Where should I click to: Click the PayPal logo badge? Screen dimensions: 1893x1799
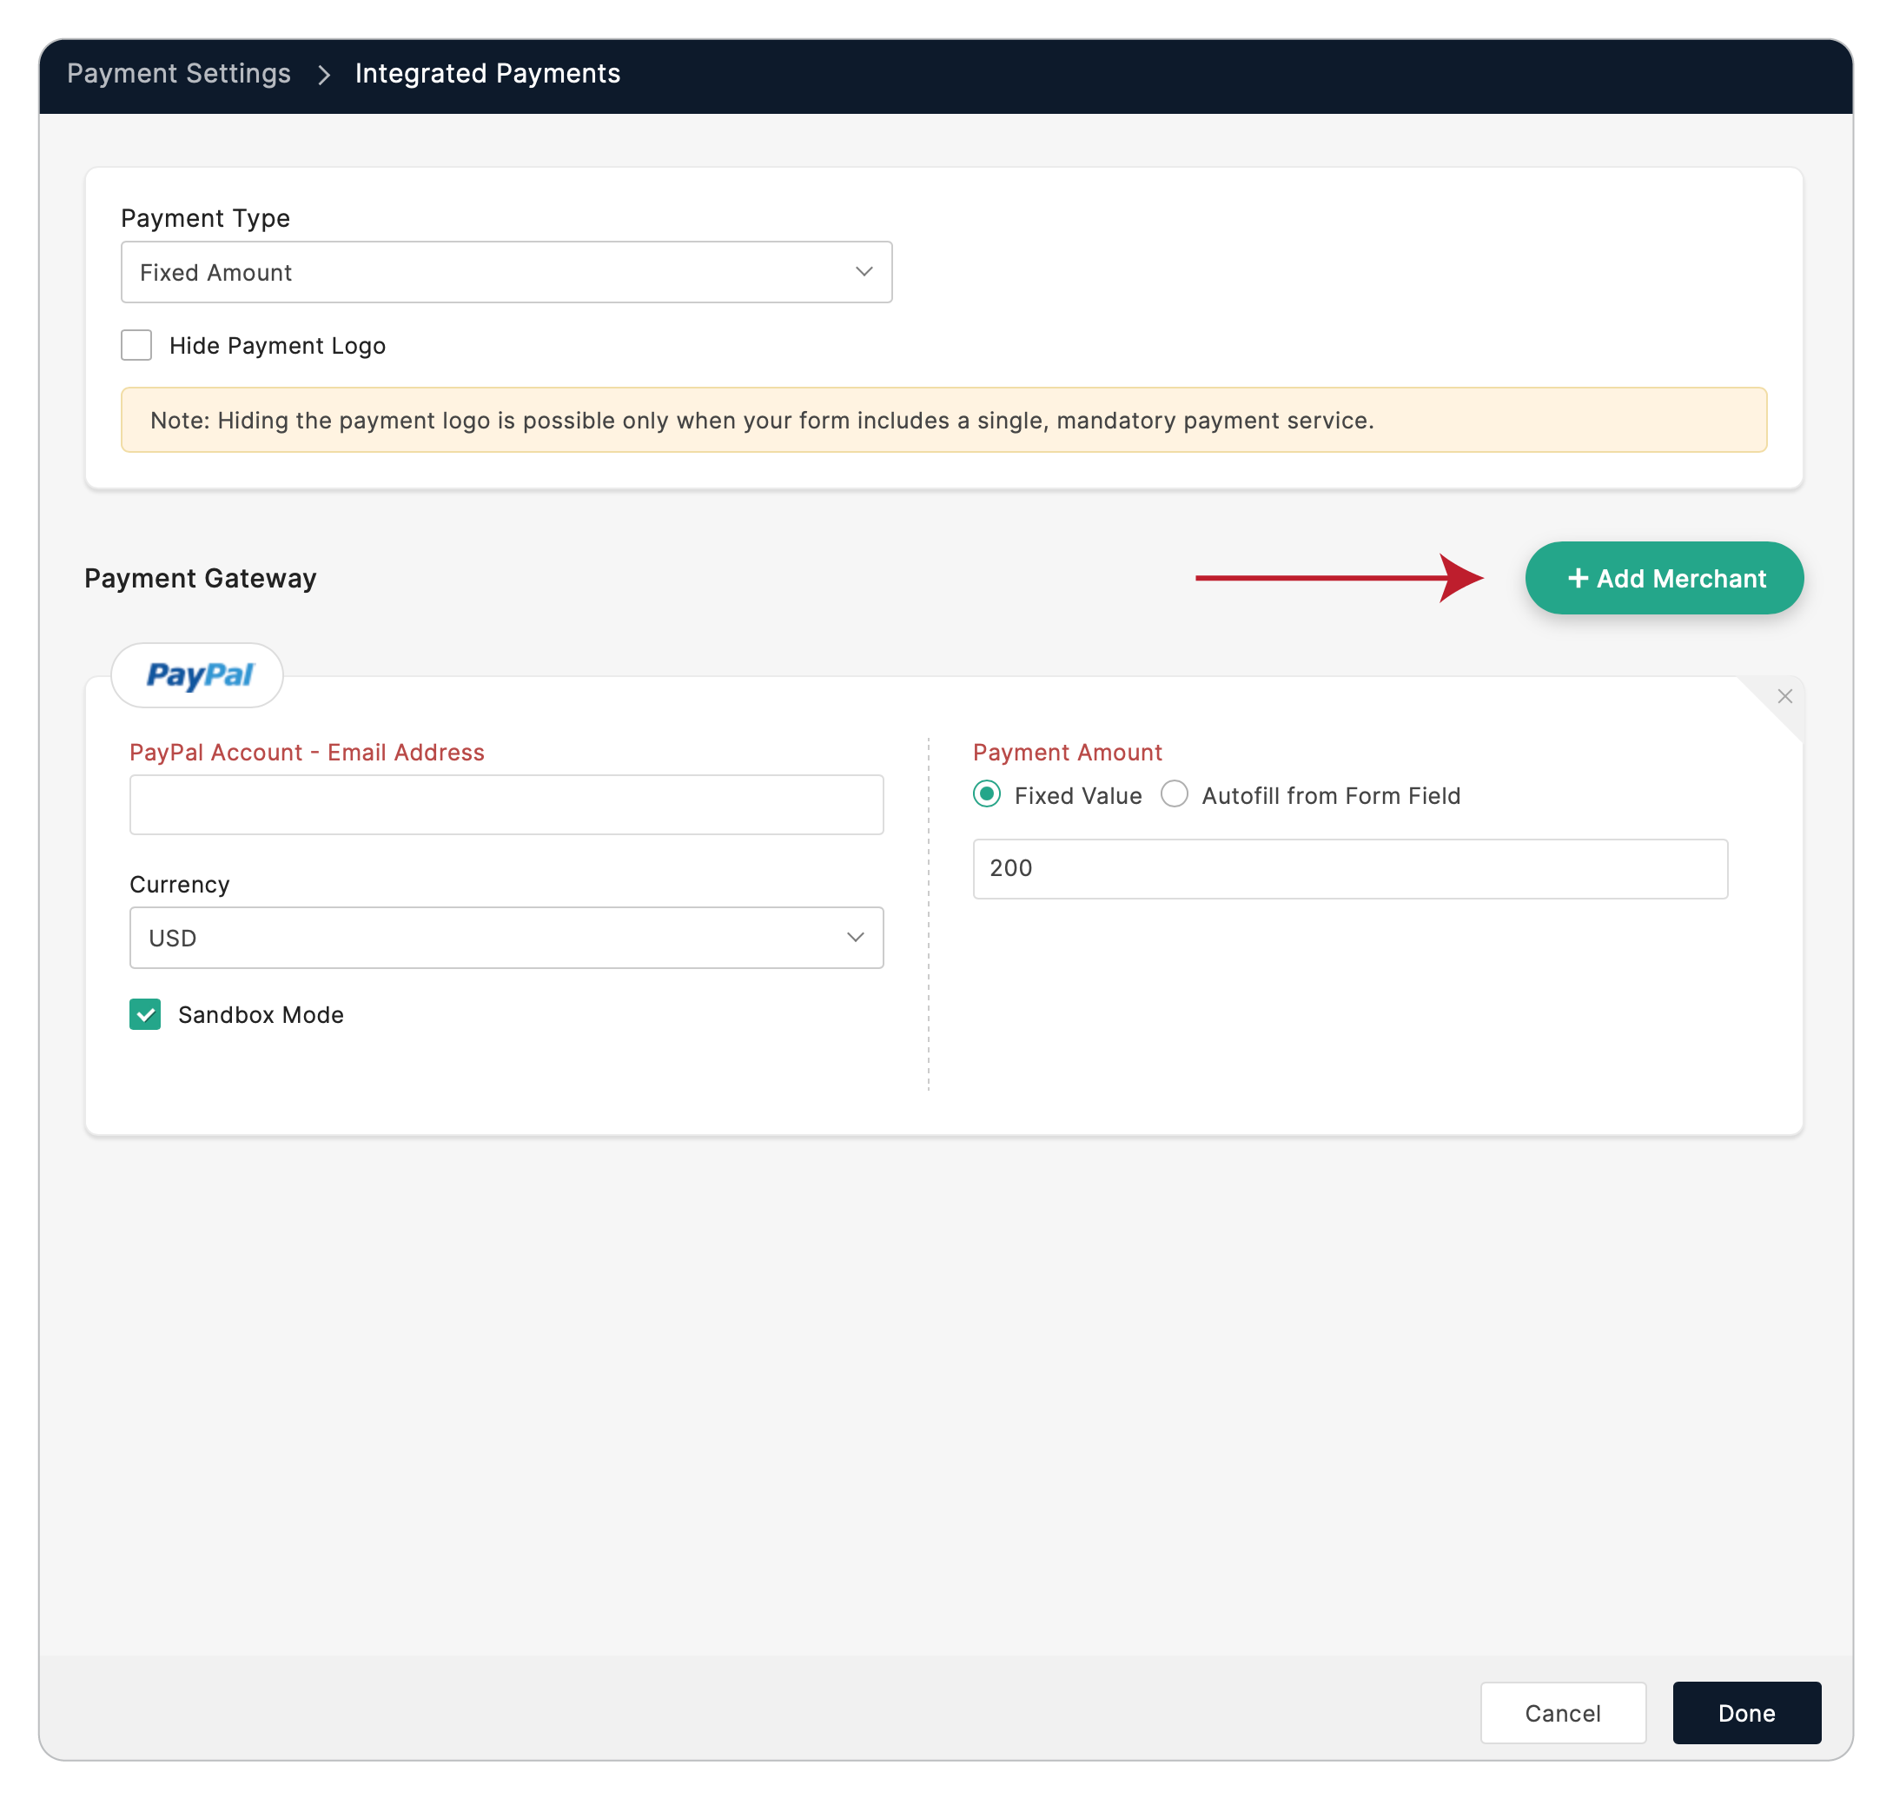(x=197, y=675)
